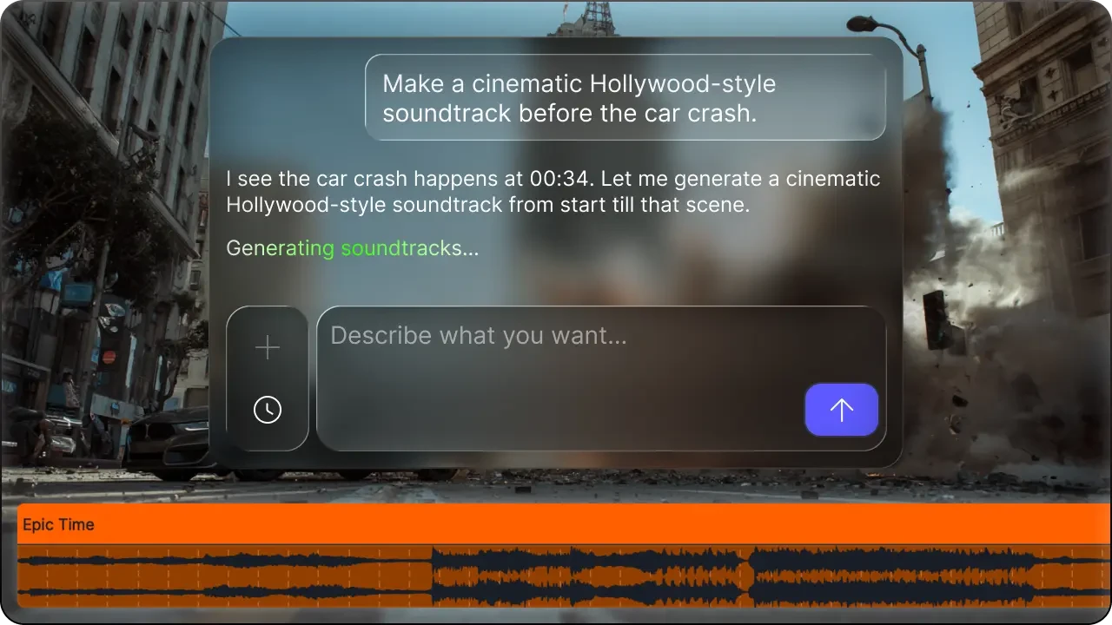The image size is (1112, 625).
Task: Click the '00:34' timestamp in the reply
Action: tap(553, 180)
